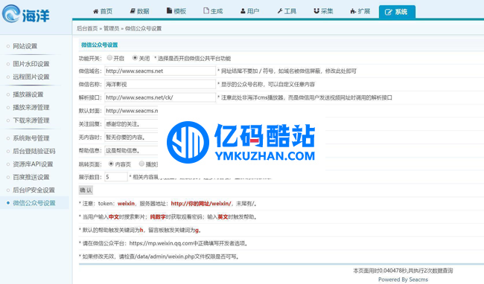484x284 pixels.
Task: Select 关闭 radio for 功能开关
Action: pos(135,57)
